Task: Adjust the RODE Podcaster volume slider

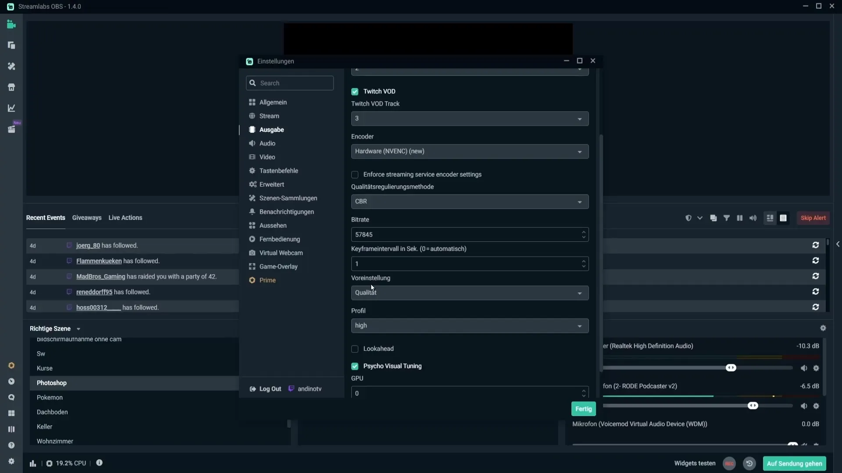Action: [x=753, y=406]
